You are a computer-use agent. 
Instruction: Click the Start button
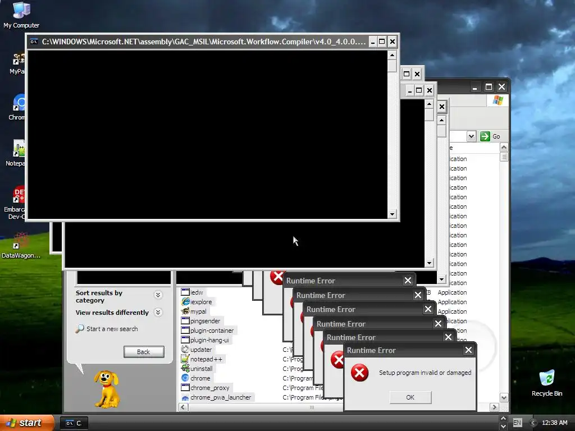click(26, 423)
